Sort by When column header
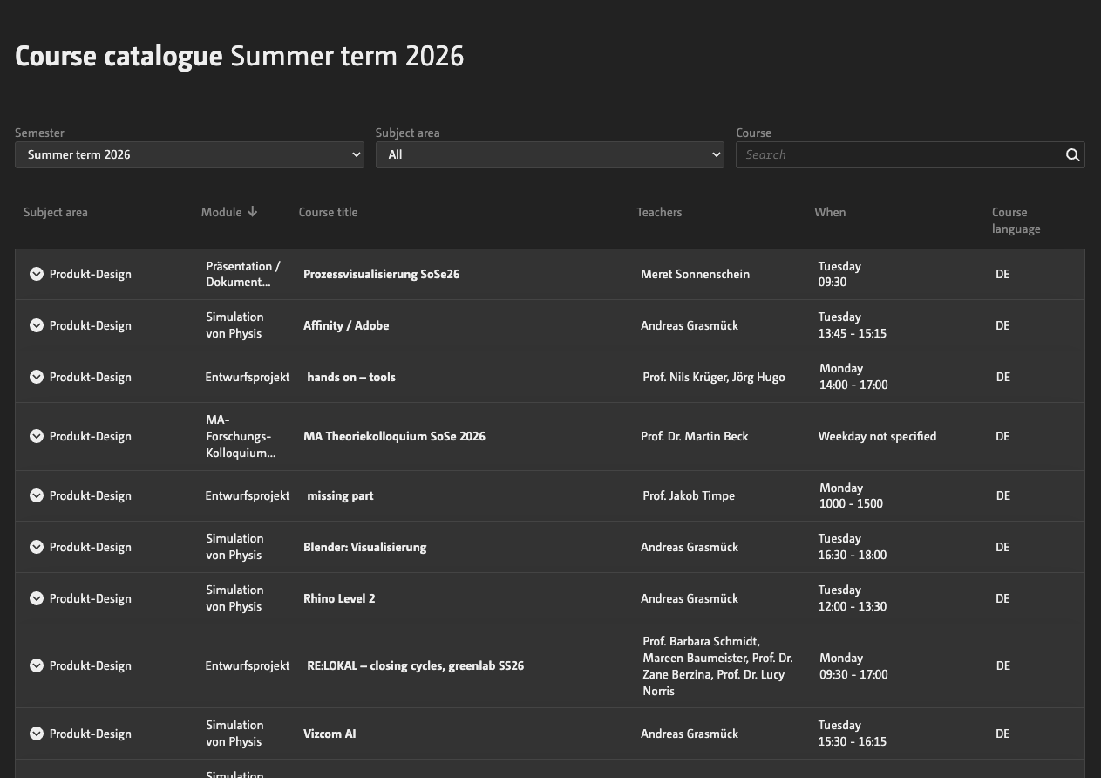Viewport: 1101px width, 778px height. 830,212
